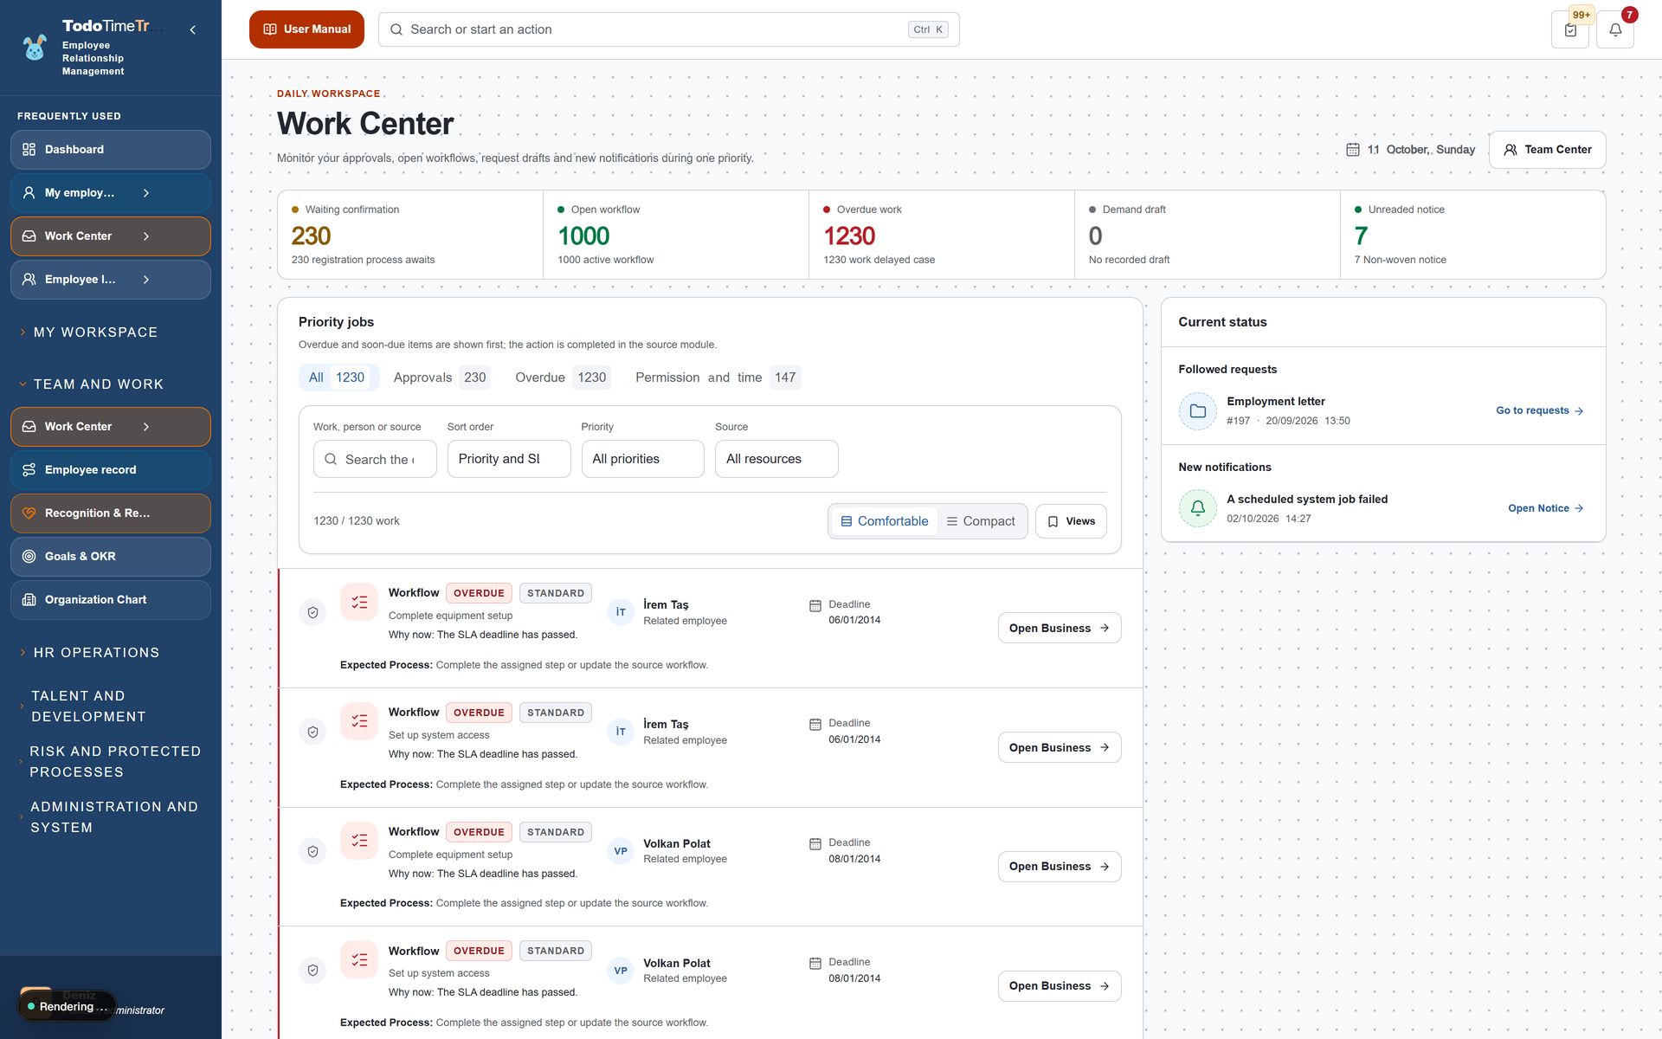Screen dimensions: 1662x1039
Task: Click the Dashboard grid icon in sidebar
Action: [29, 150]
